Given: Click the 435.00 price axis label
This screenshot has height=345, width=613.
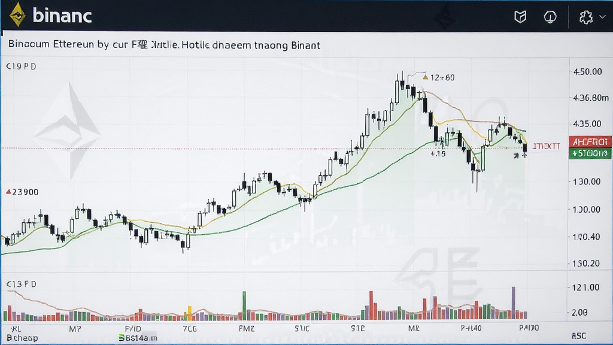Looking at the screenshot, I should 587,124.
